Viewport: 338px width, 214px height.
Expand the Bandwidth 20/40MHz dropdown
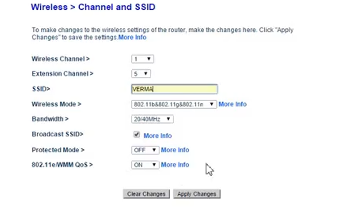point(153,119)
